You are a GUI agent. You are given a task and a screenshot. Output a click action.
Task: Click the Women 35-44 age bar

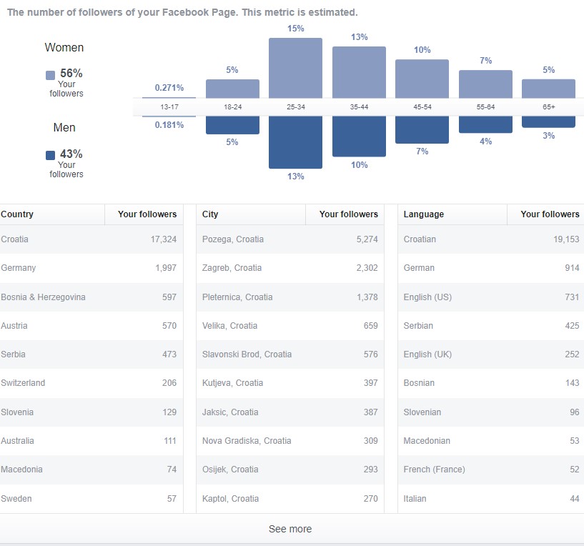pos(359,72)
